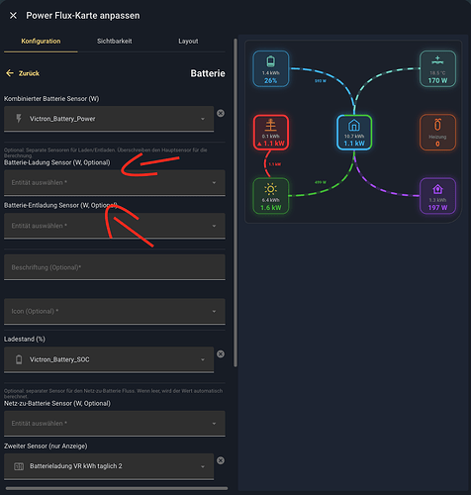This screenshot has height=495, width=471.
Task: Select the purple home node showing 197 W
Action: pyautogui.click(x=437, y=196)
